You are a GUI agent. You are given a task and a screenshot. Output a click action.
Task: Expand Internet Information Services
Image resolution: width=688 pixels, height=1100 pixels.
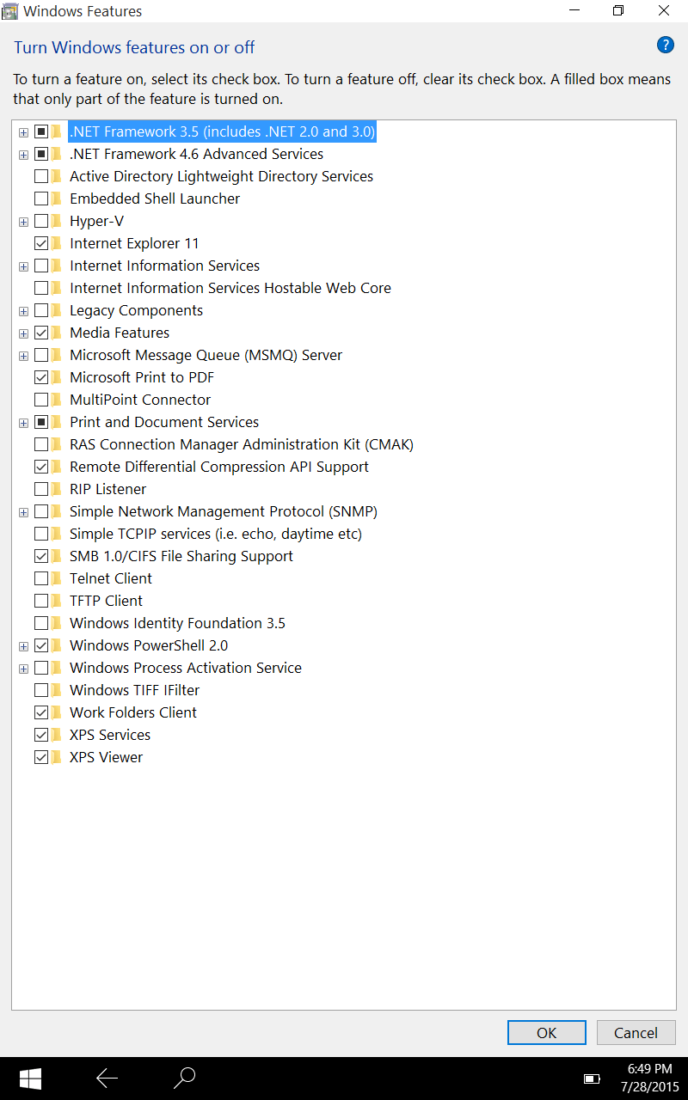pos(23,266)
